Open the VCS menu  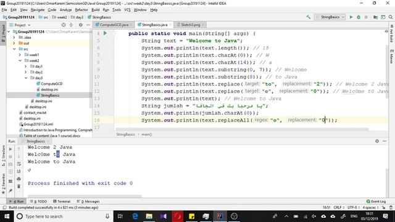pyautogui.click(x=127, y=10)
